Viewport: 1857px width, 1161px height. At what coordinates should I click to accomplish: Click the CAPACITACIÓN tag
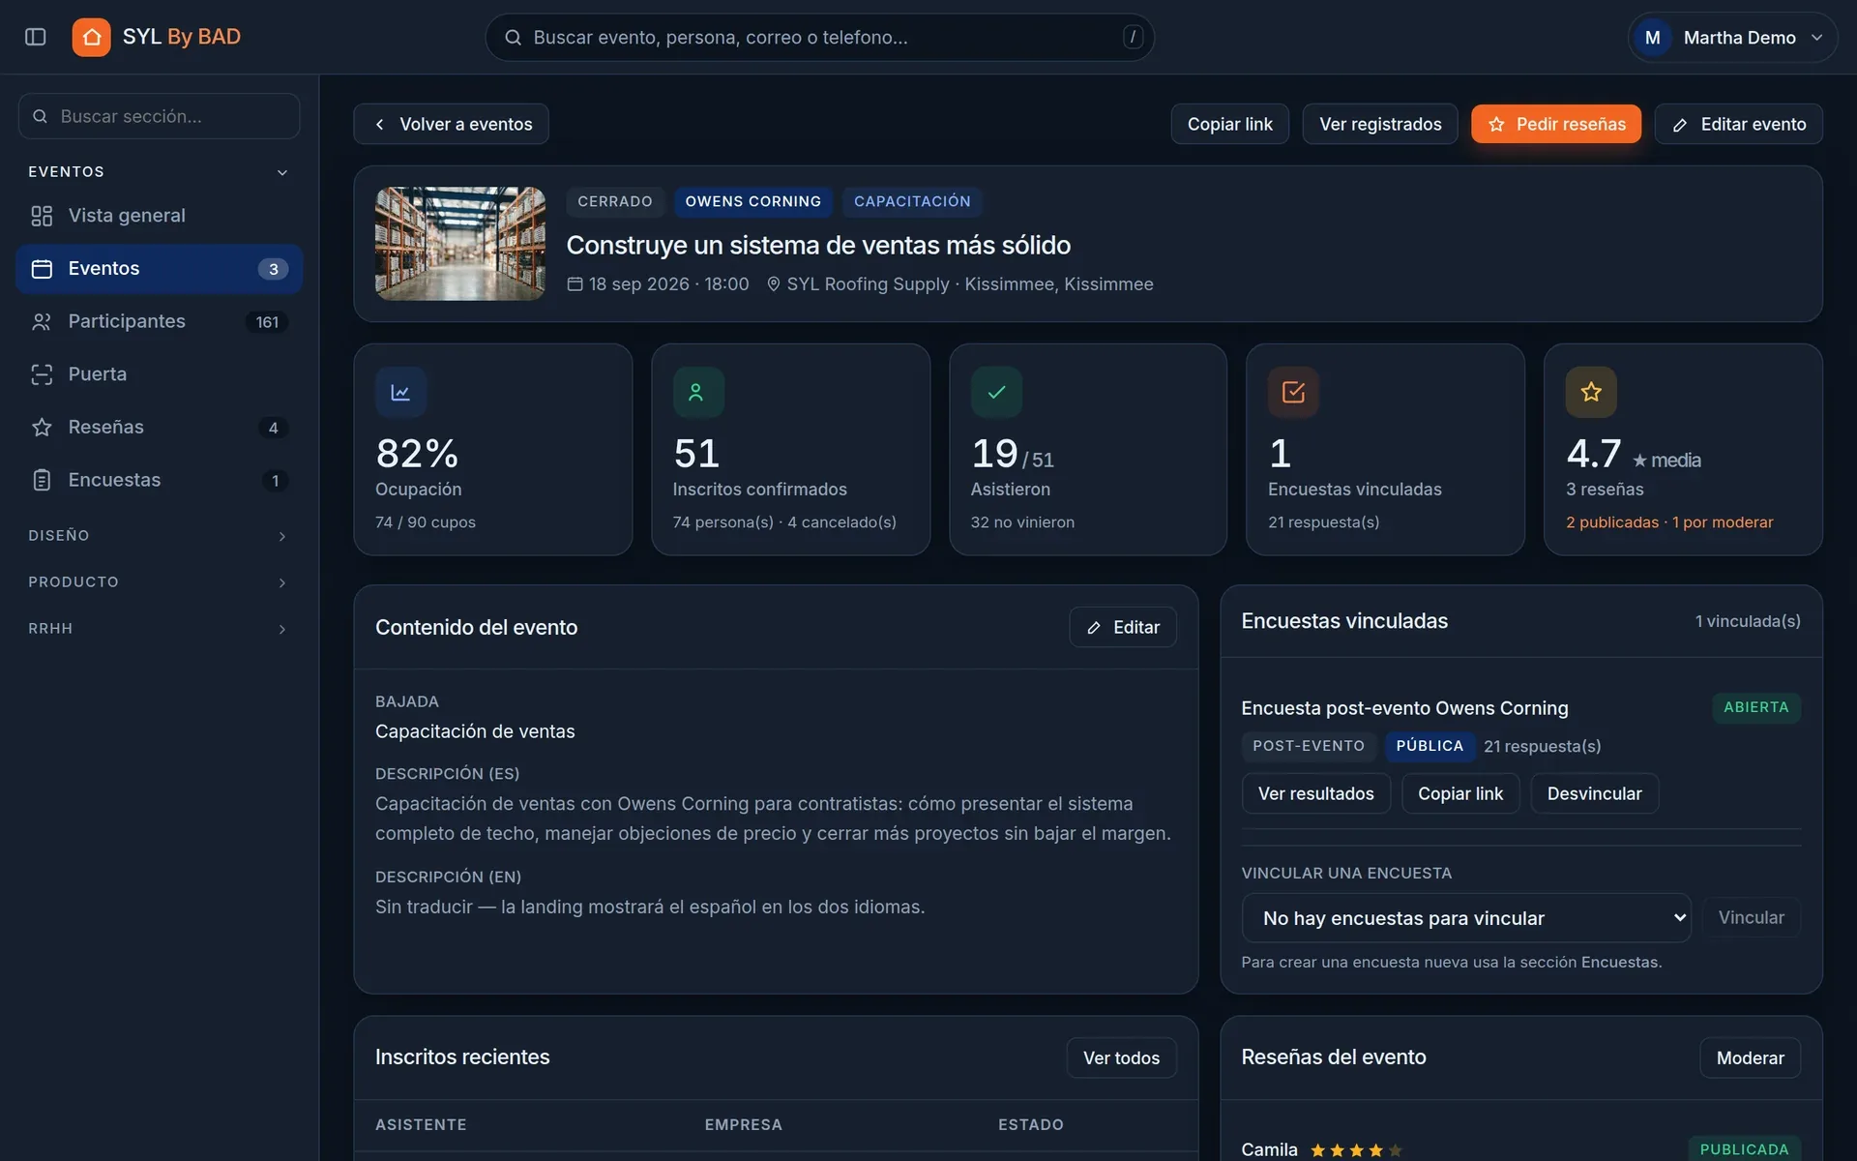coord(912,201)
